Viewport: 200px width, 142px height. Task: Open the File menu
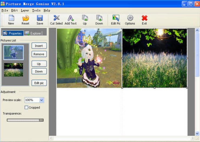click(x=5, y=11)
